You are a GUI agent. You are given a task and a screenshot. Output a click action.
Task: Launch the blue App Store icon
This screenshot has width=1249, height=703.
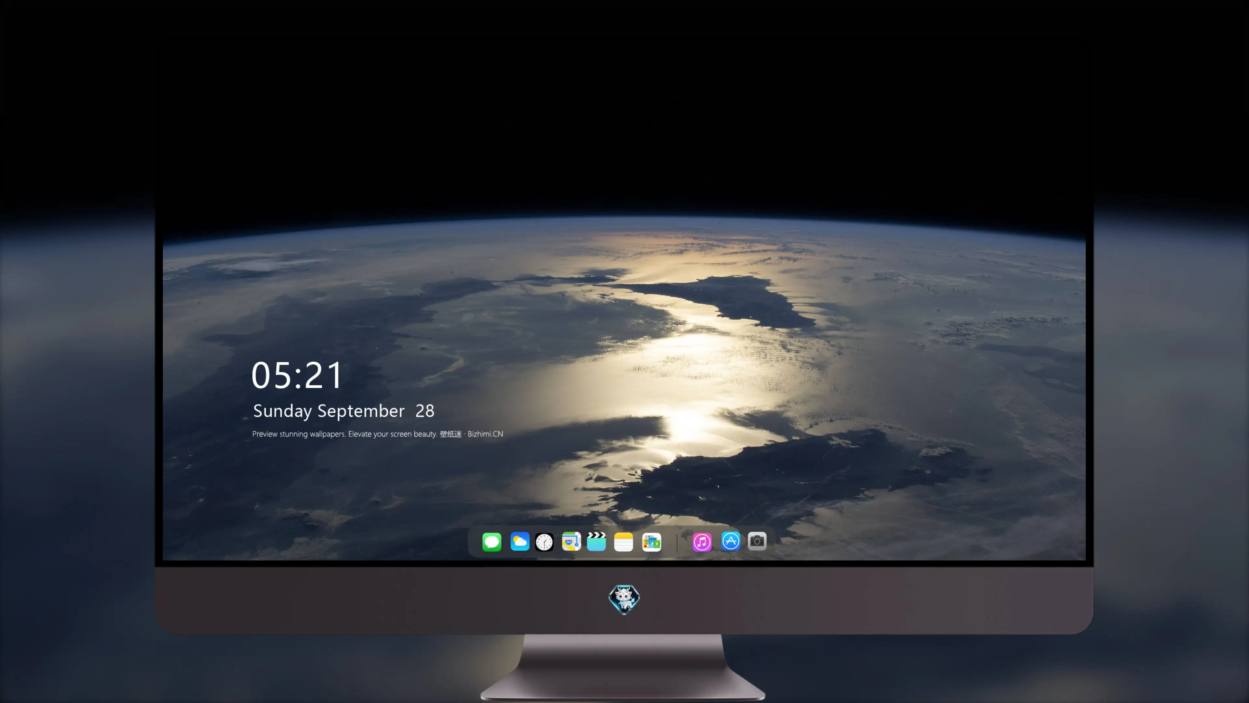pos(731,541)
